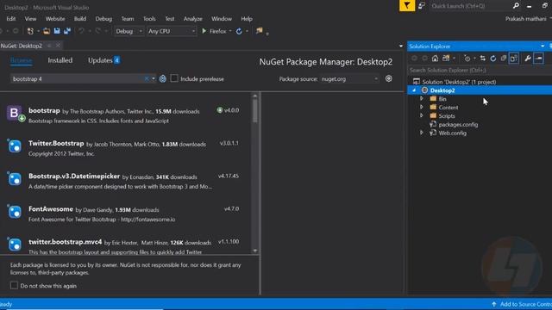Open the Analyze menu
This screenshot has height=310, width=552.
(193, 19)
